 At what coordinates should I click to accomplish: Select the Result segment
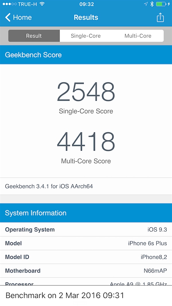[x=34, y=36]
